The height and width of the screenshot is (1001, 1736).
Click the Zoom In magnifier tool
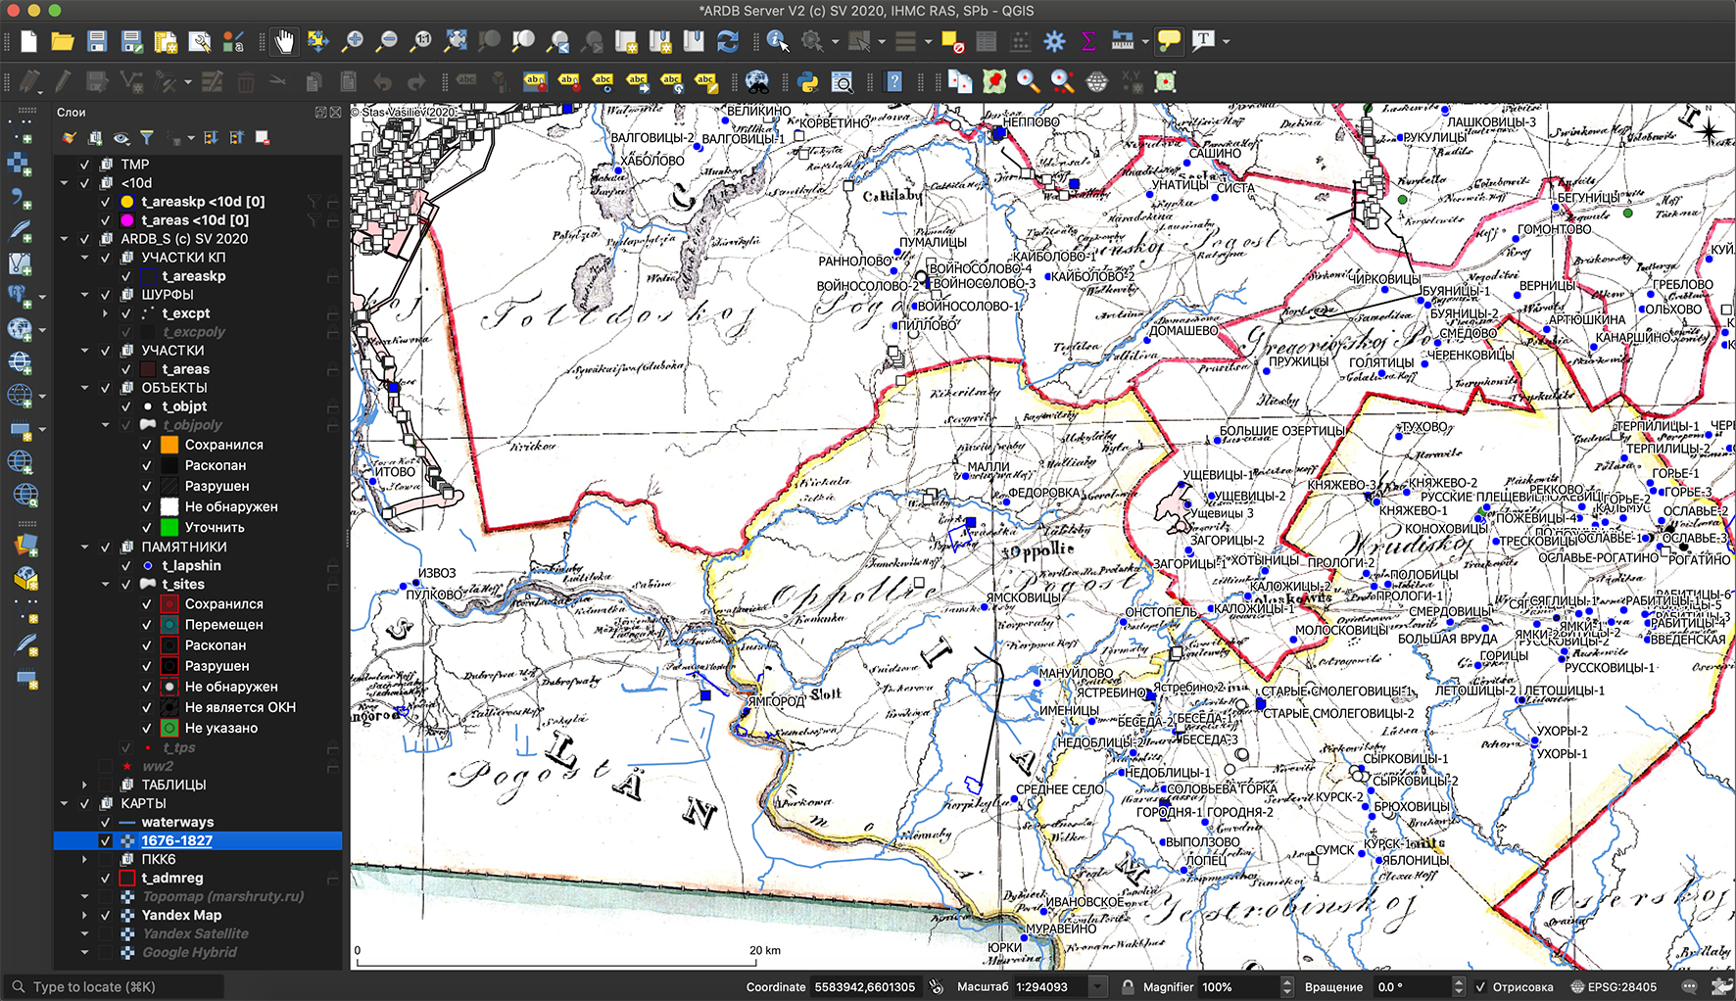[353, 41]
